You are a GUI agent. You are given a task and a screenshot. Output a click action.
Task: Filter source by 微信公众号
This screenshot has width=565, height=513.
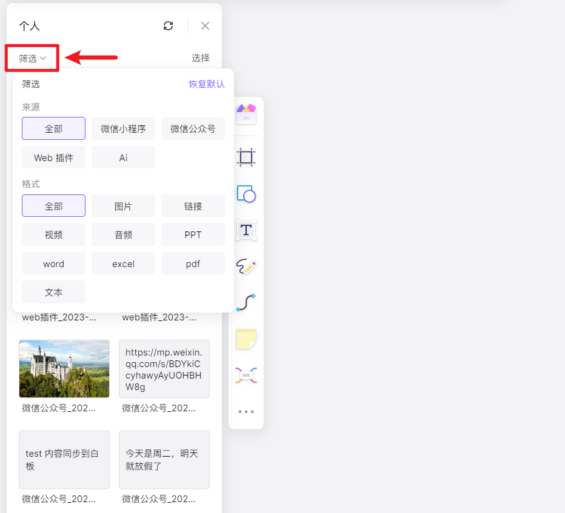tap(193, 128)
